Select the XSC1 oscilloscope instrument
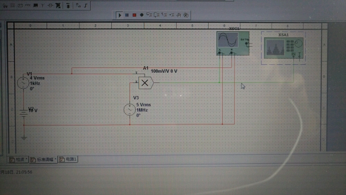Viewport: 346px width, 195px height. pyautogui.click(x=233, y=43)
